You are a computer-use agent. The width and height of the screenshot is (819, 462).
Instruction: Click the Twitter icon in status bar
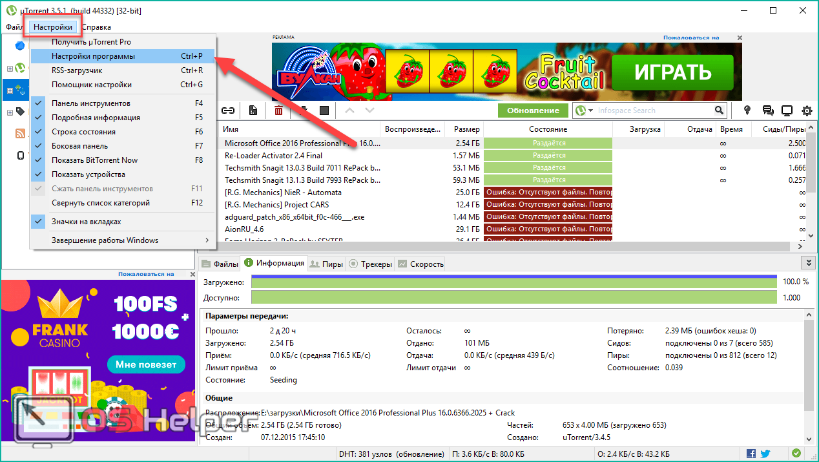point(765,454)
